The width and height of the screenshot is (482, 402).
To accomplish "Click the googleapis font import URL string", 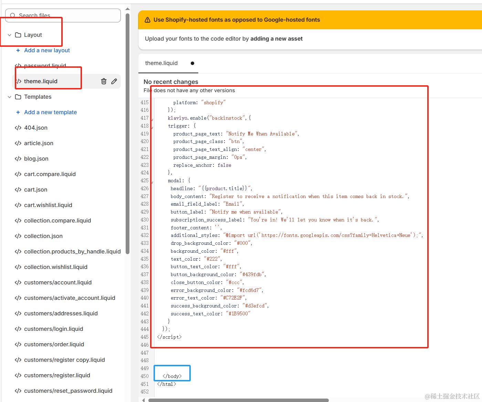I will click(x=322, y=235).
